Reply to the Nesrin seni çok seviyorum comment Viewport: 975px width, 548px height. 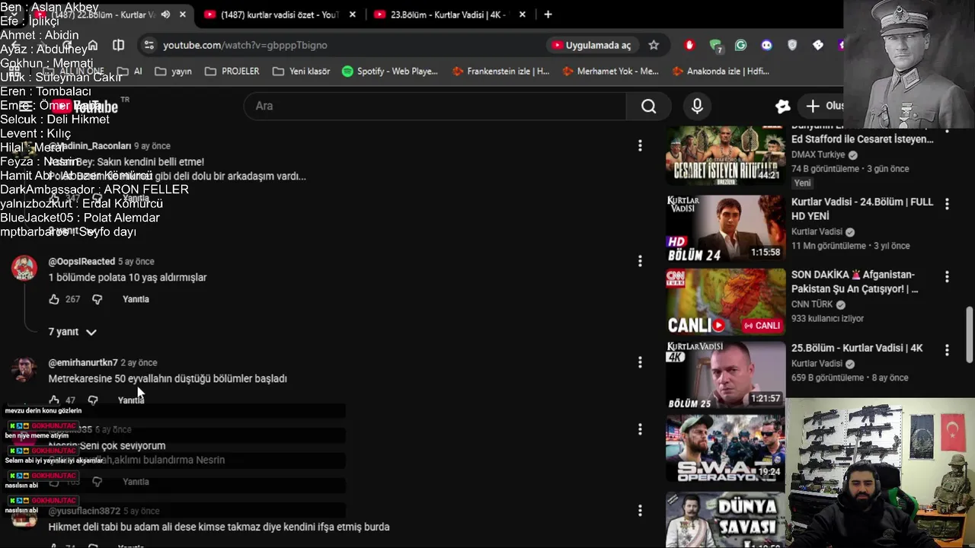click(136, 482)
